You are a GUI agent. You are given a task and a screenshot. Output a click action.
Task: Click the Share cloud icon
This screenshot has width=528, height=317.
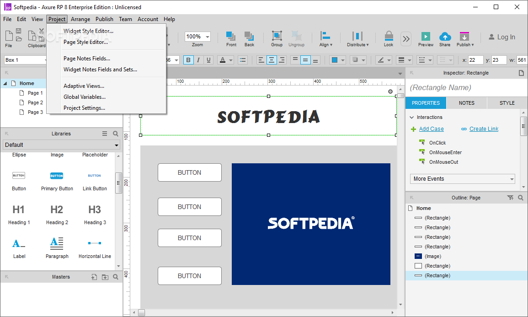[x=445, y=37]
